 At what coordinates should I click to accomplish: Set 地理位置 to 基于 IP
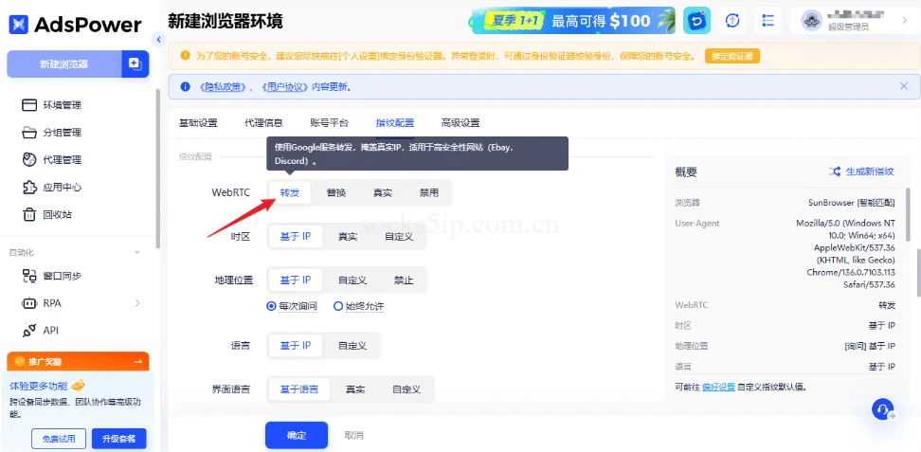[296, 280]
